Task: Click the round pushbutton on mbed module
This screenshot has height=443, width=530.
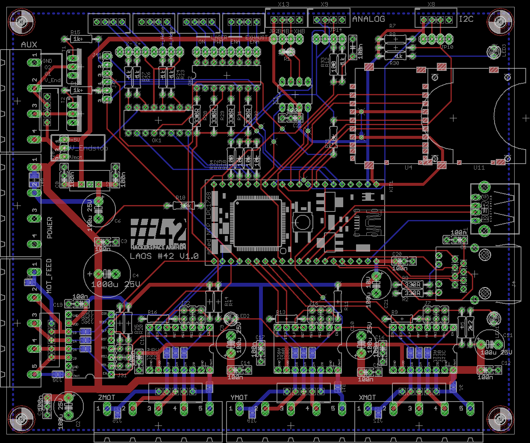Action: coord(303,221)
